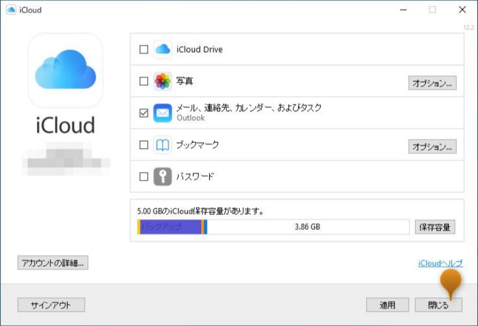Click the Outlook subtitle text
478x326 pixels.
191,118
